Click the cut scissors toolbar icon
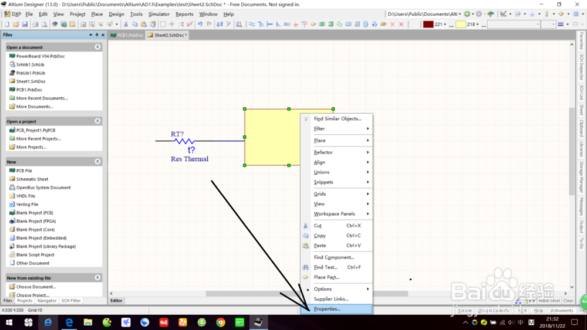 [126, 24]
